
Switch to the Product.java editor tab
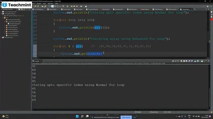tap(66, 9)
